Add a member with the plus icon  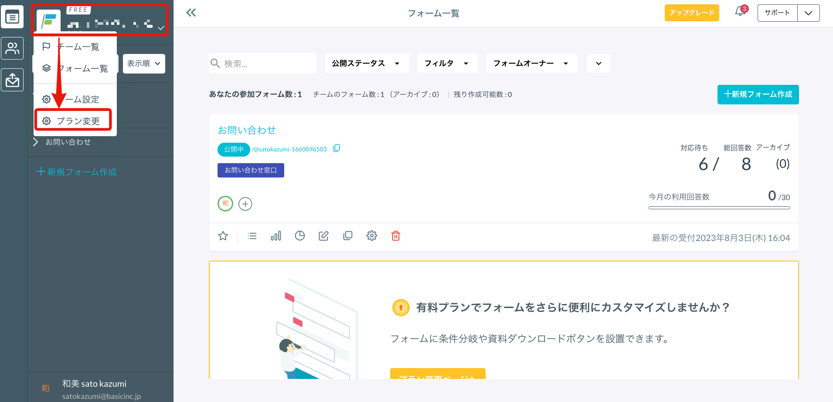[245, 204]
